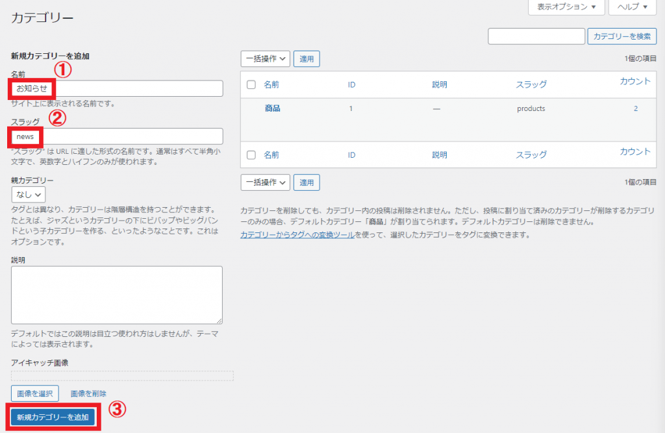Screen dimensions: 665x433
Task: Sort by 名前 in the table footer
Action: click(271, 155)
